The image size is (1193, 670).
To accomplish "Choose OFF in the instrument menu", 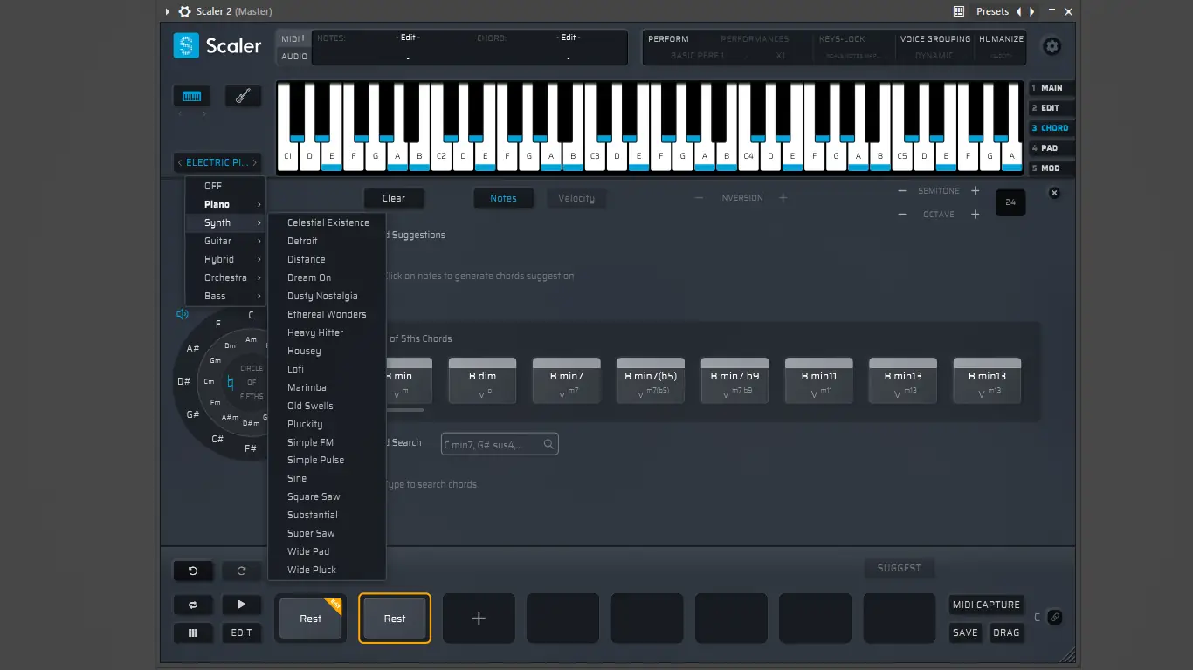I will click(225, 186).
